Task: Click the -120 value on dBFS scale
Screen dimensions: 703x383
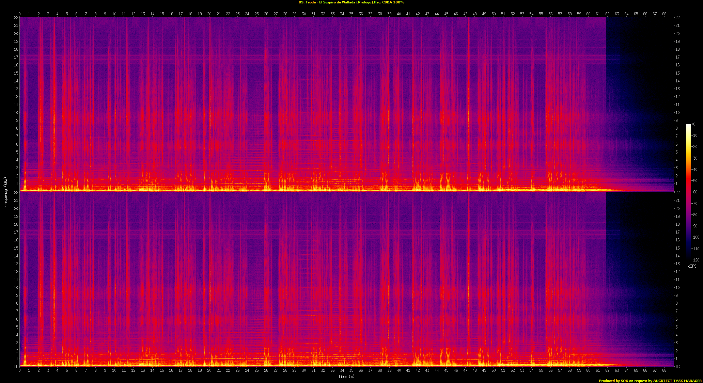Action: pos(695,260)
